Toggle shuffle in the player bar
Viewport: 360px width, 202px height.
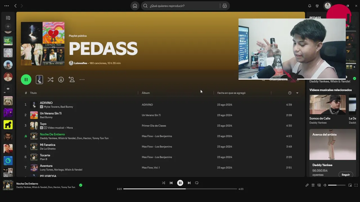click(163, 183)
